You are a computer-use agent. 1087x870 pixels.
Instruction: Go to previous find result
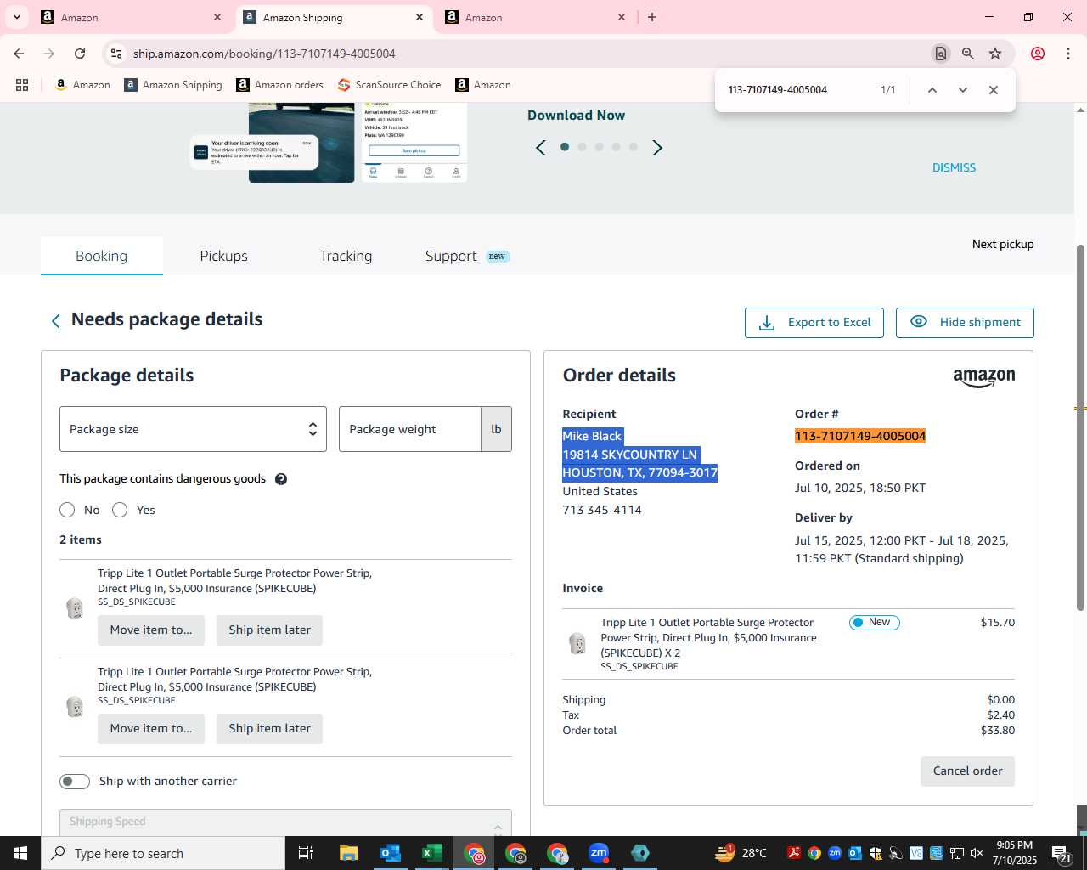point(932,90)
